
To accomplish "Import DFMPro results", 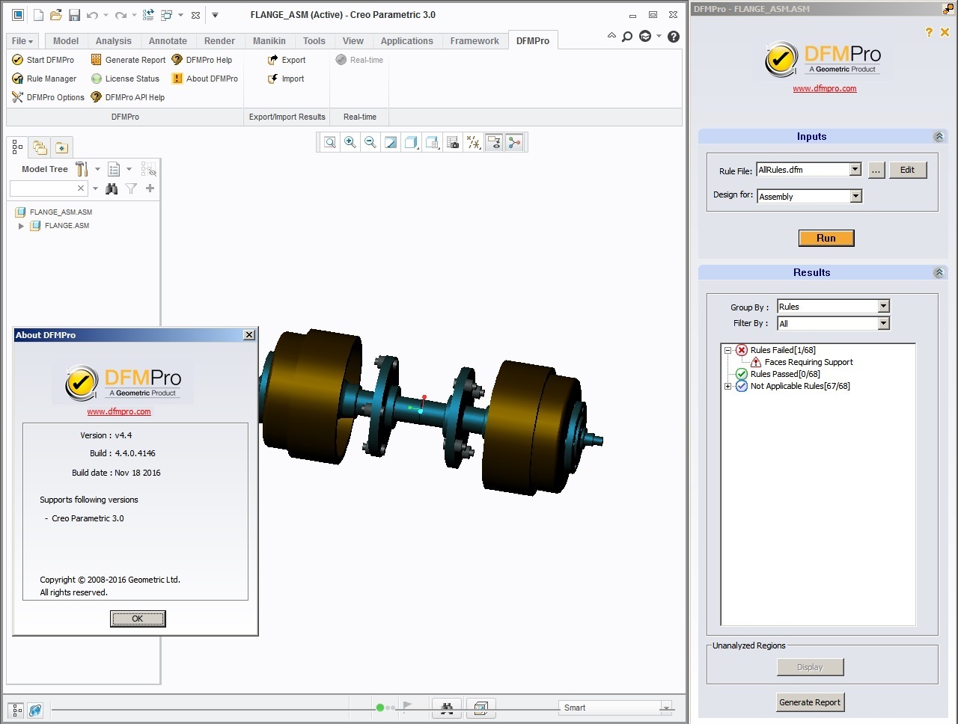I will point(286,79).
